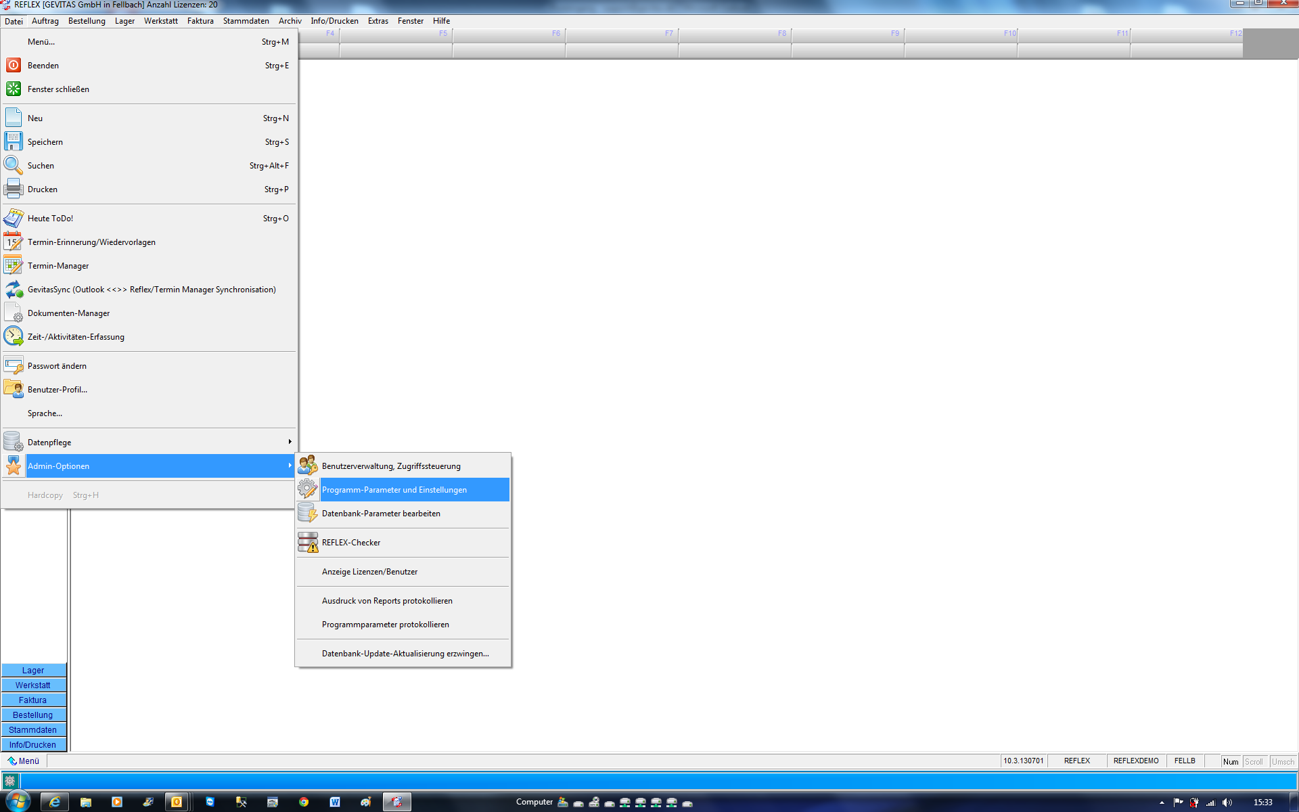The width and height of the screenshot is (1299, 812).
Task: Click the Neu document icon
Action: click(x=14, y=118)
